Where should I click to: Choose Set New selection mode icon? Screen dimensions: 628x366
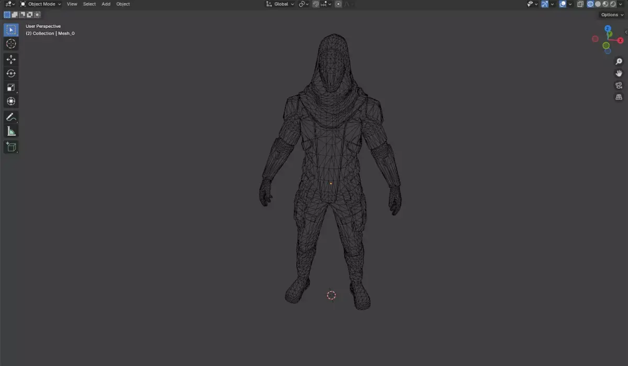7,15
